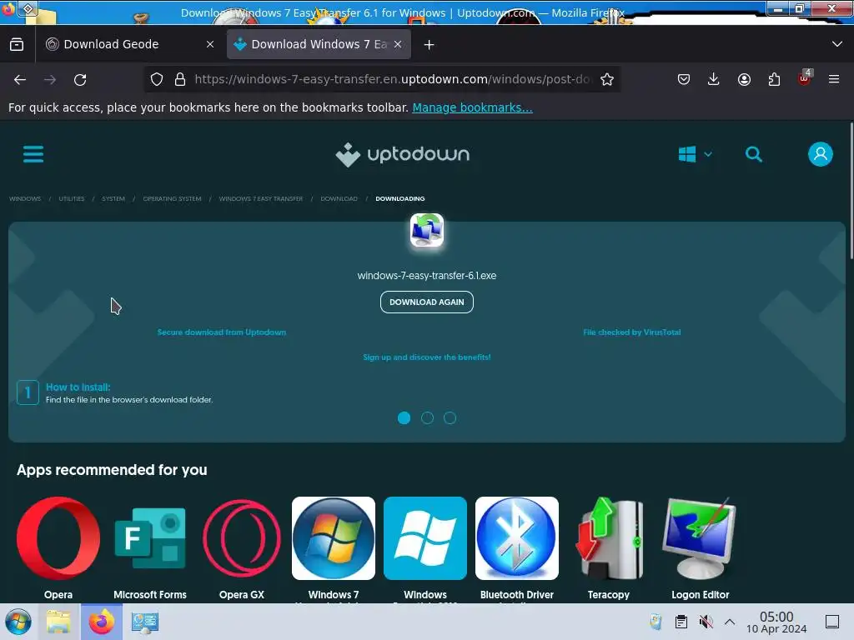Expand the list all tabs chevron
Screen dimensions: 854x640
[837, 44]
